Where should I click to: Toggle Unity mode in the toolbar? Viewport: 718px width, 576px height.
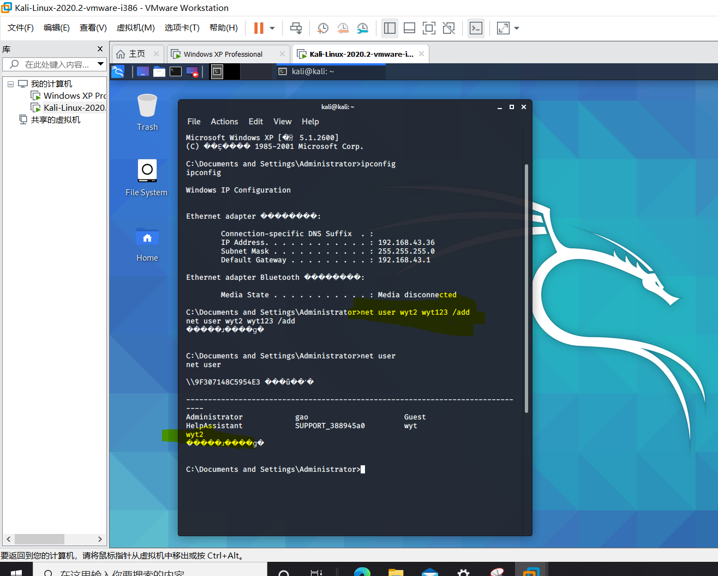[448, 28]
